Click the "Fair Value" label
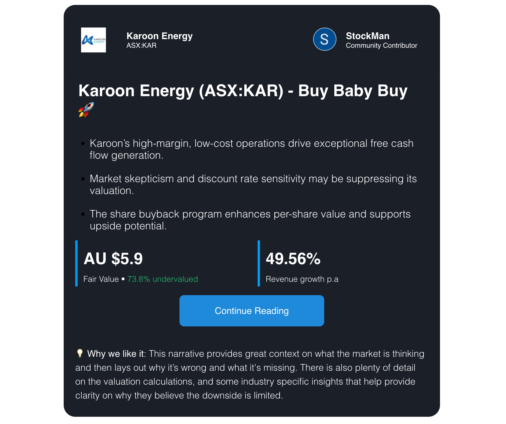The image size is (506, 424). 101,279
